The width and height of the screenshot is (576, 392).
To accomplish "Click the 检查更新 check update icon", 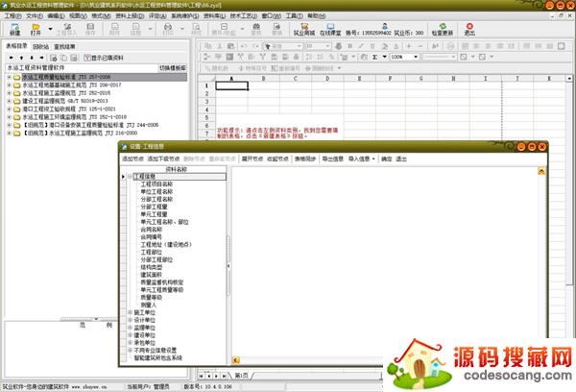I will 443,29.
